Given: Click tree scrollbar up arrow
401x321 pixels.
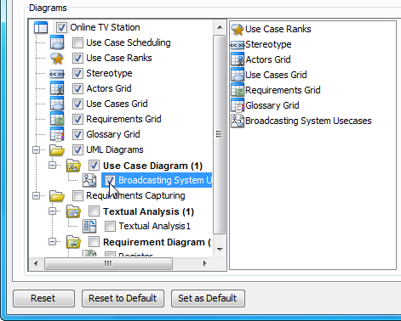Looking at the screenshot, I should pyautogui.click(x=220, y=27).
